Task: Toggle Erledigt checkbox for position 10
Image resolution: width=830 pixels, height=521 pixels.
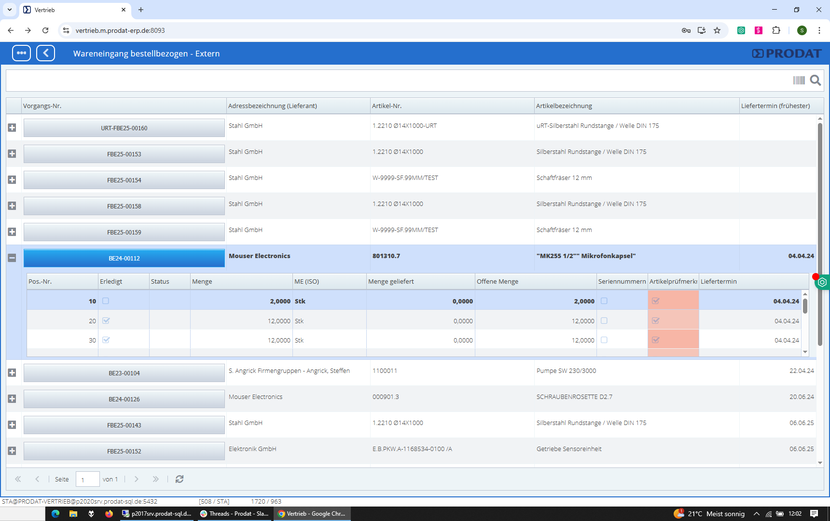Action: (106, 301)
